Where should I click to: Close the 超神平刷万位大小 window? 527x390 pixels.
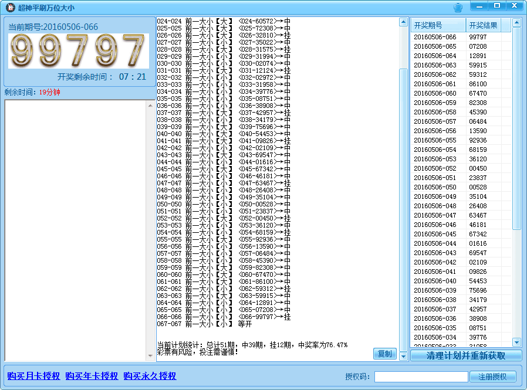pos(515,6)
